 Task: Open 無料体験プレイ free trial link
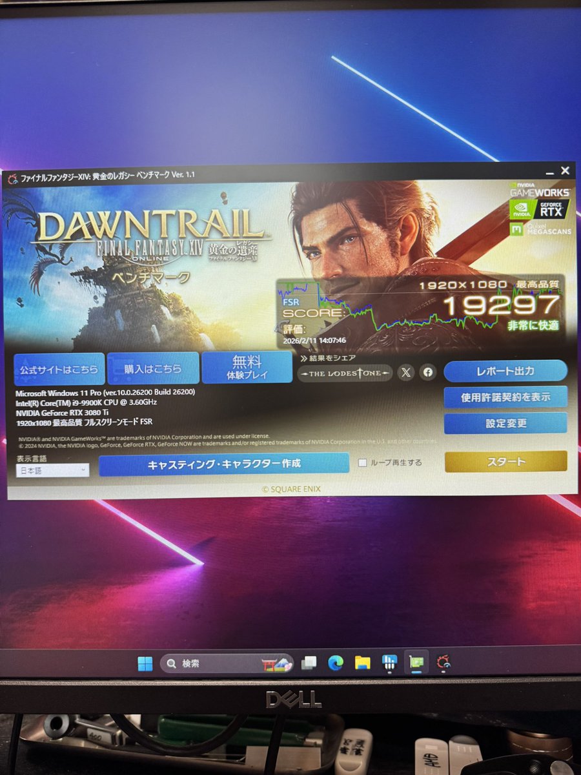click(247, 367)
